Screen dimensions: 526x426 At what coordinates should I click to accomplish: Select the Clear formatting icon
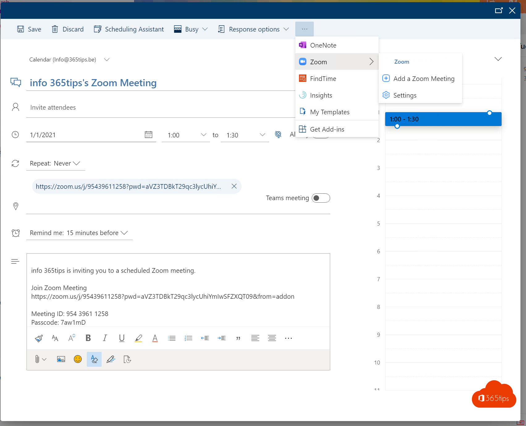(94, 359)
